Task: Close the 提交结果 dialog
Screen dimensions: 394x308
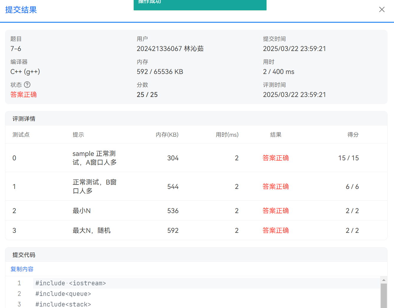Action: [382, 9]
